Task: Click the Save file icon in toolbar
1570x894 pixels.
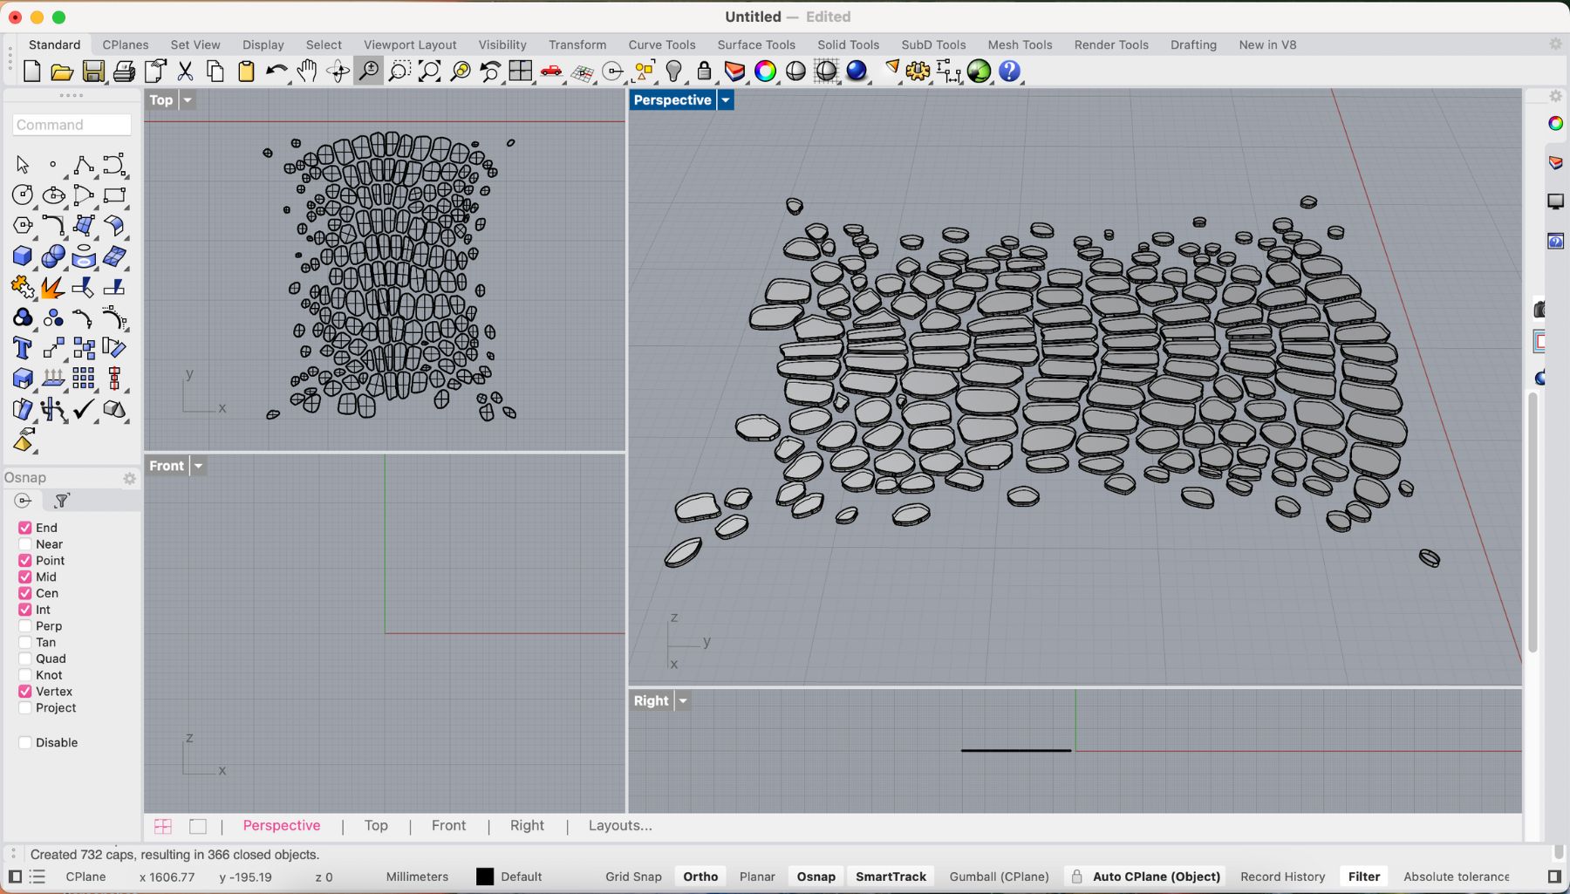Action: [93, 72]
